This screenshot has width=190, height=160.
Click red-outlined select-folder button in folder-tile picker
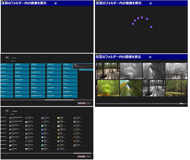(81, 103)
